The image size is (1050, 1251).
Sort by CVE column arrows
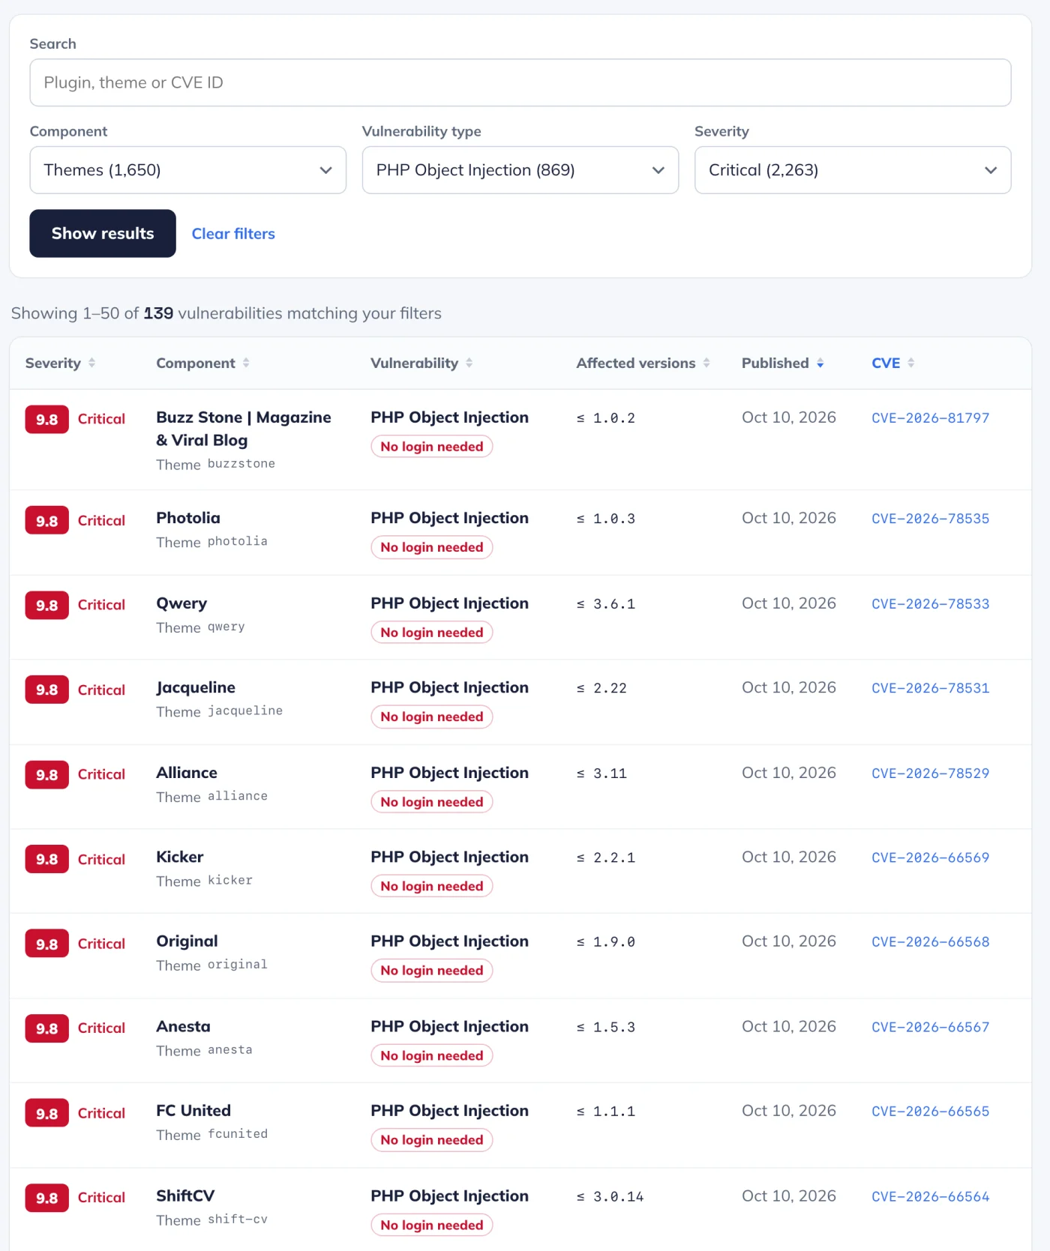(x=910, y=363)
